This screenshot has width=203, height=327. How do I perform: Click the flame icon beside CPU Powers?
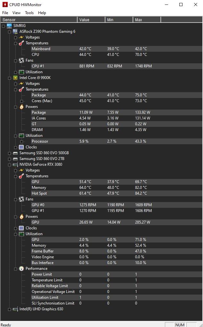pos(21,107)
